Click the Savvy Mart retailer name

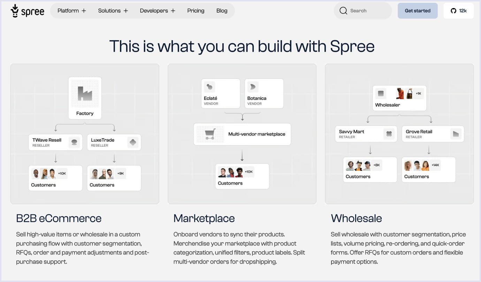(351, 132)
